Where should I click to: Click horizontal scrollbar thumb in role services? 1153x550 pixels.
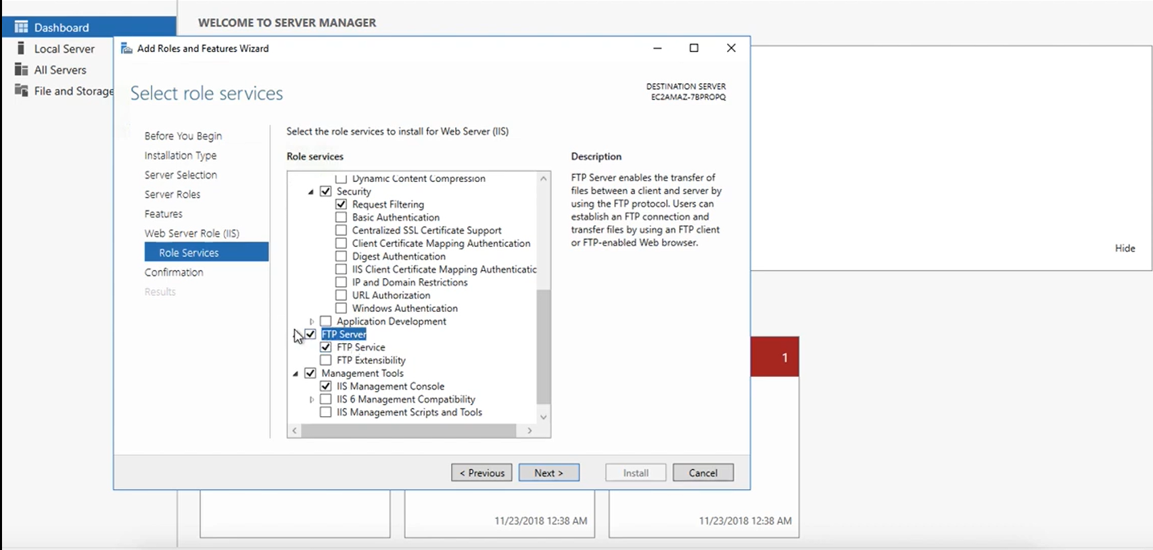click(x=409, y=430)
